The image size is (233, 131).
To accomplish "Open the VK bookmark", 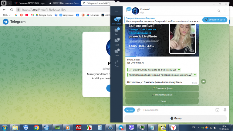I will point(78,15).
